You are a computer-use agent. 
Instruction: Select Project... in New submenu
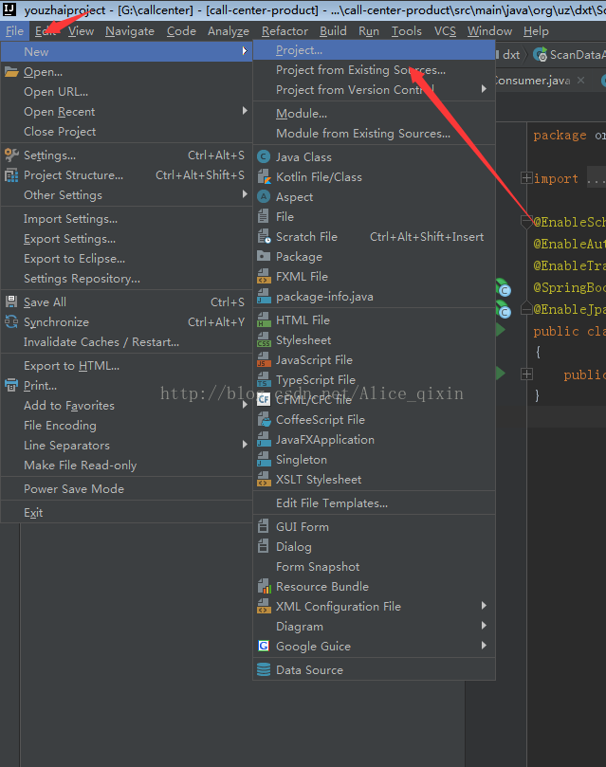(375, 50)
